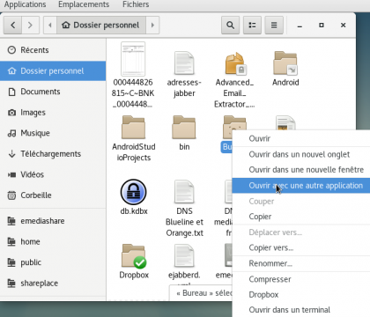
Task: Switch to list view via toolbar icon
Action: (252, 26)
